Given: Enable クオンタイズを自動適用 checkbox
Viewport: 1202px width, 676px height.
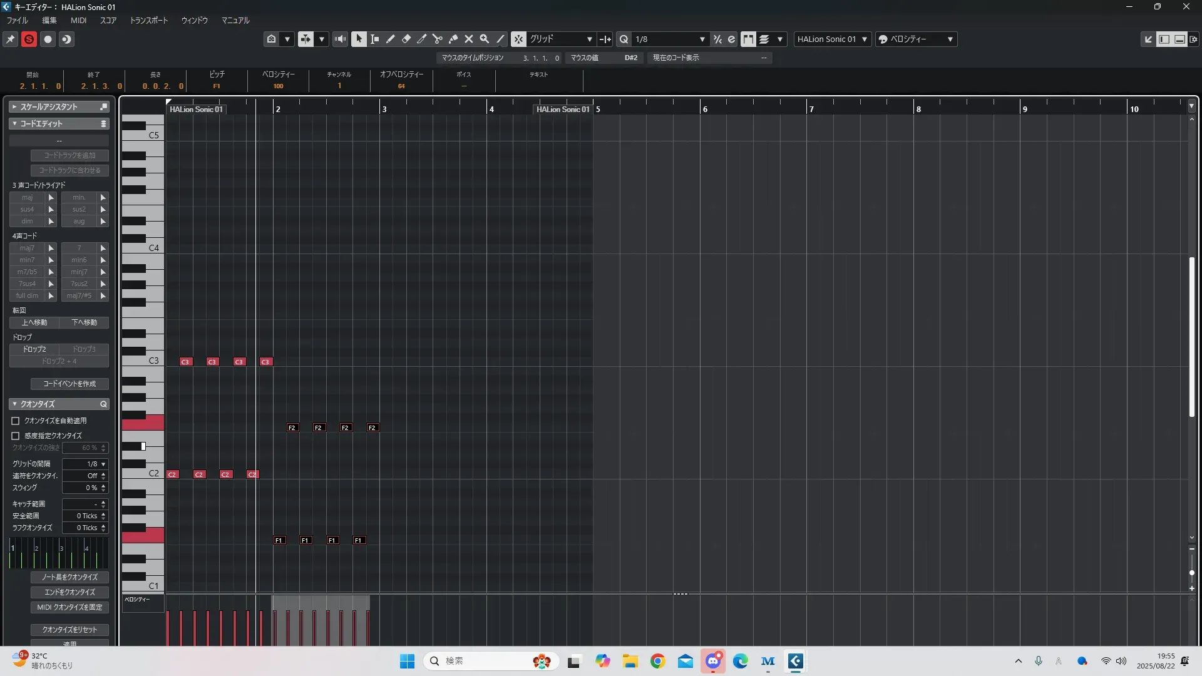Looking at the screenshot, I should 16,421.
